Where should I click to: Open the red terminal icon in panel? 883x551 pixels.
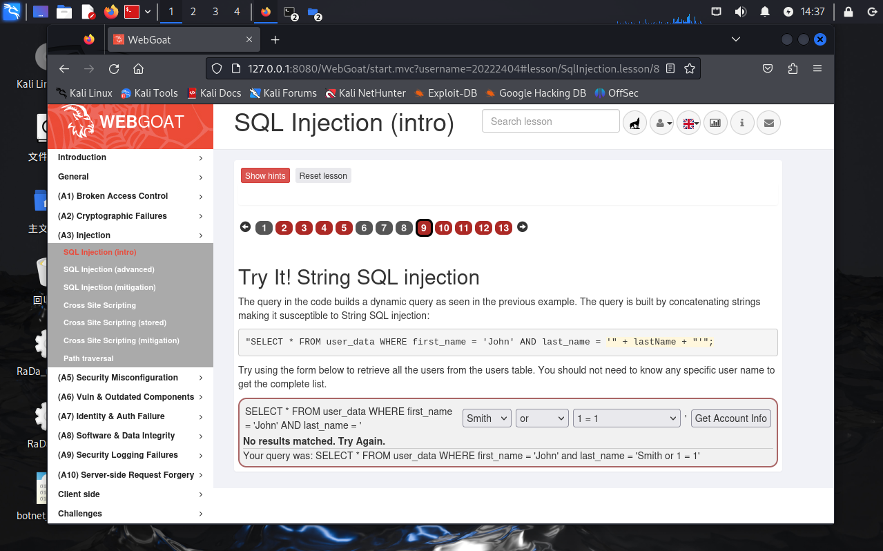pyautogui.click(x=132, y=12)
